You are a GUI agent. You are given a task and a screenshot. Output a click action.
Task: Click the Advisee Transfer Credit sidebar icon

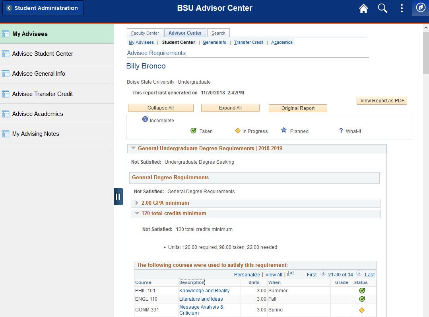click(x=6, y=94)
